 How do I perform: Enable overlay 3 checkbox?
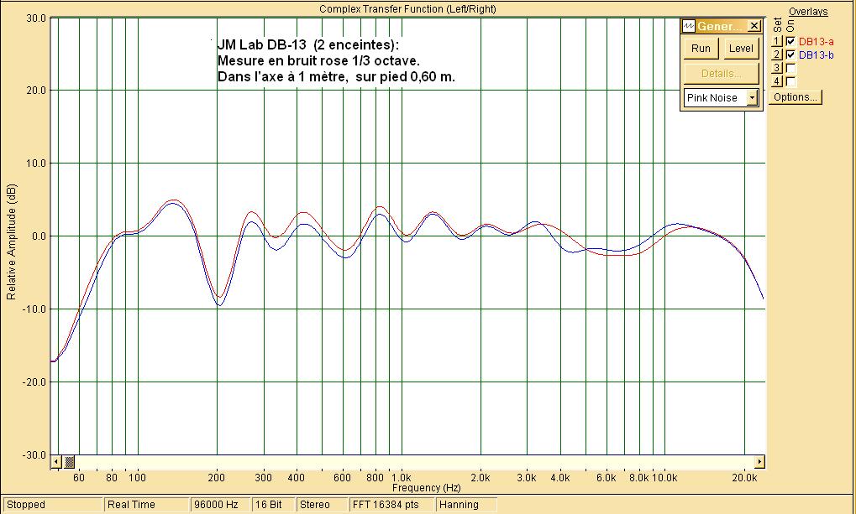coord(790,69)
